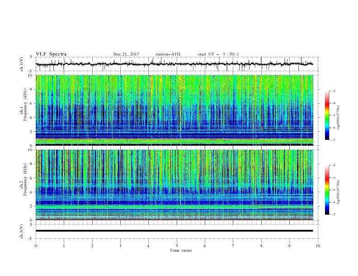Click time axis tick label "8"
358x276 pixels.
[261, 246]
